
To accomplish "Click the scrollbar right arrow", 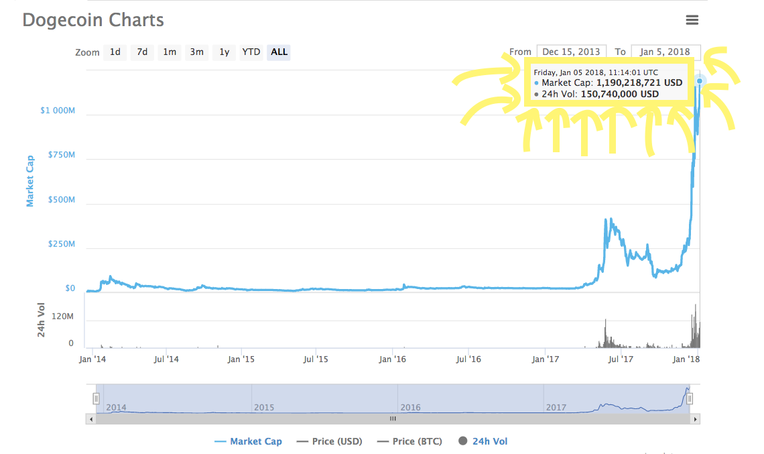I will 695,418.
